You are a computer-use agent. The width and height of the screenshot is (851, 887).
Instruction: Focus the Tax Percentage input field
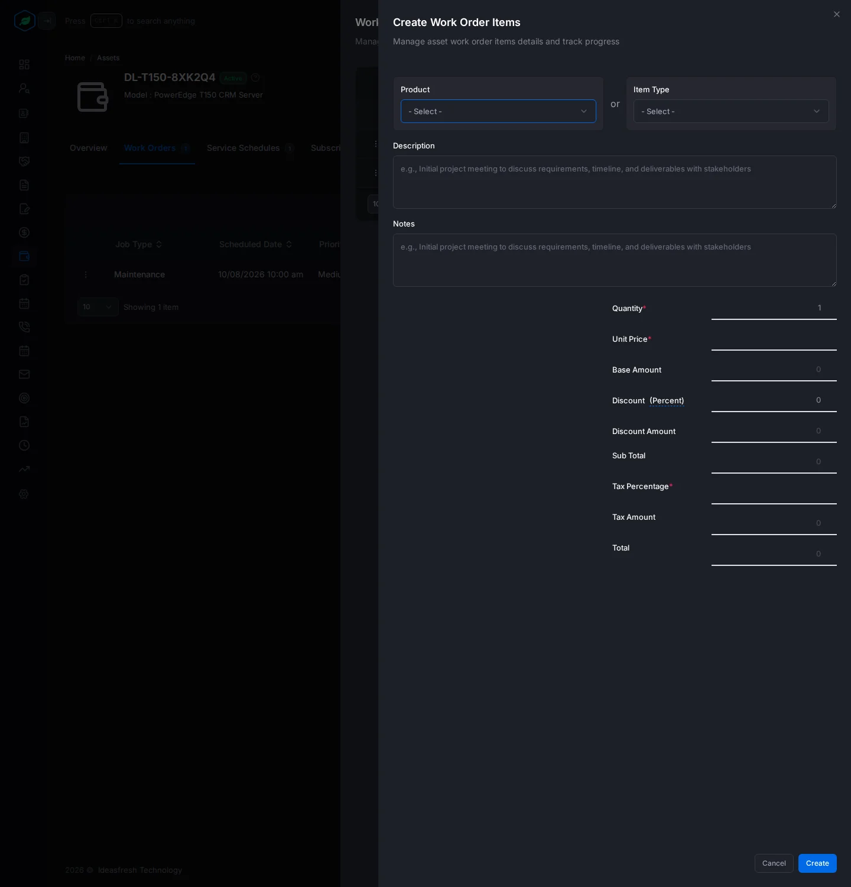coord(774,493)
